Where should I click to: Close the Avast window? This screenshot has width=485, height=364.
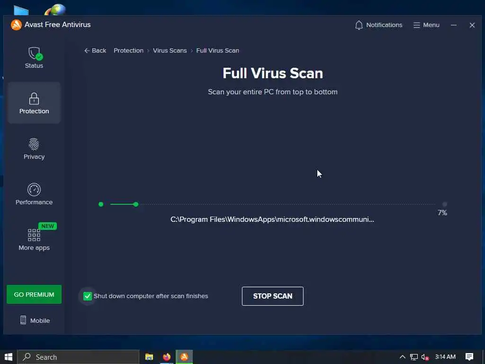click(472, 25)
